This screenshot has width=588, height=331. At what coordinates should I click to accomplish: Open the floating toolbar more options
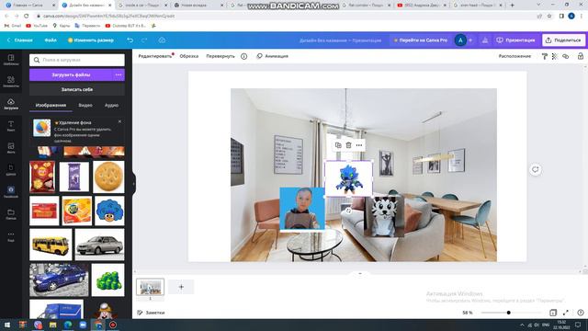pos(359,145)
